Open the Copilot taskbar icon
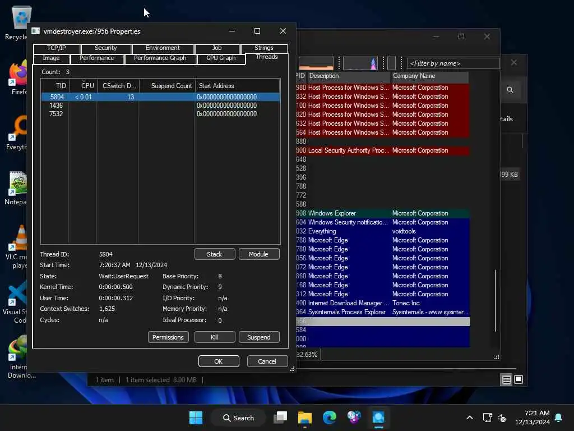 point(354,418)
